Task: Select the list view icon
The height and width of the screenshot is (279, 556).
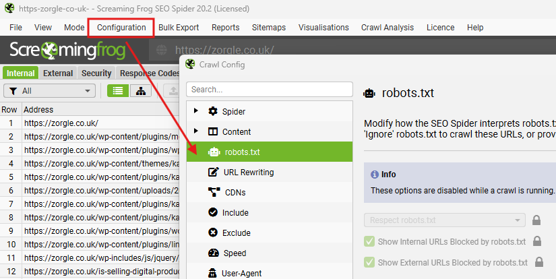Action: coord(118,91)
